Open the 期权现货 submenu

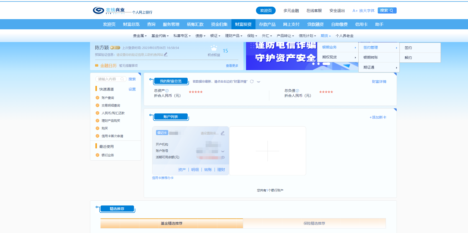pyautogui.click(x=338, y=57)
